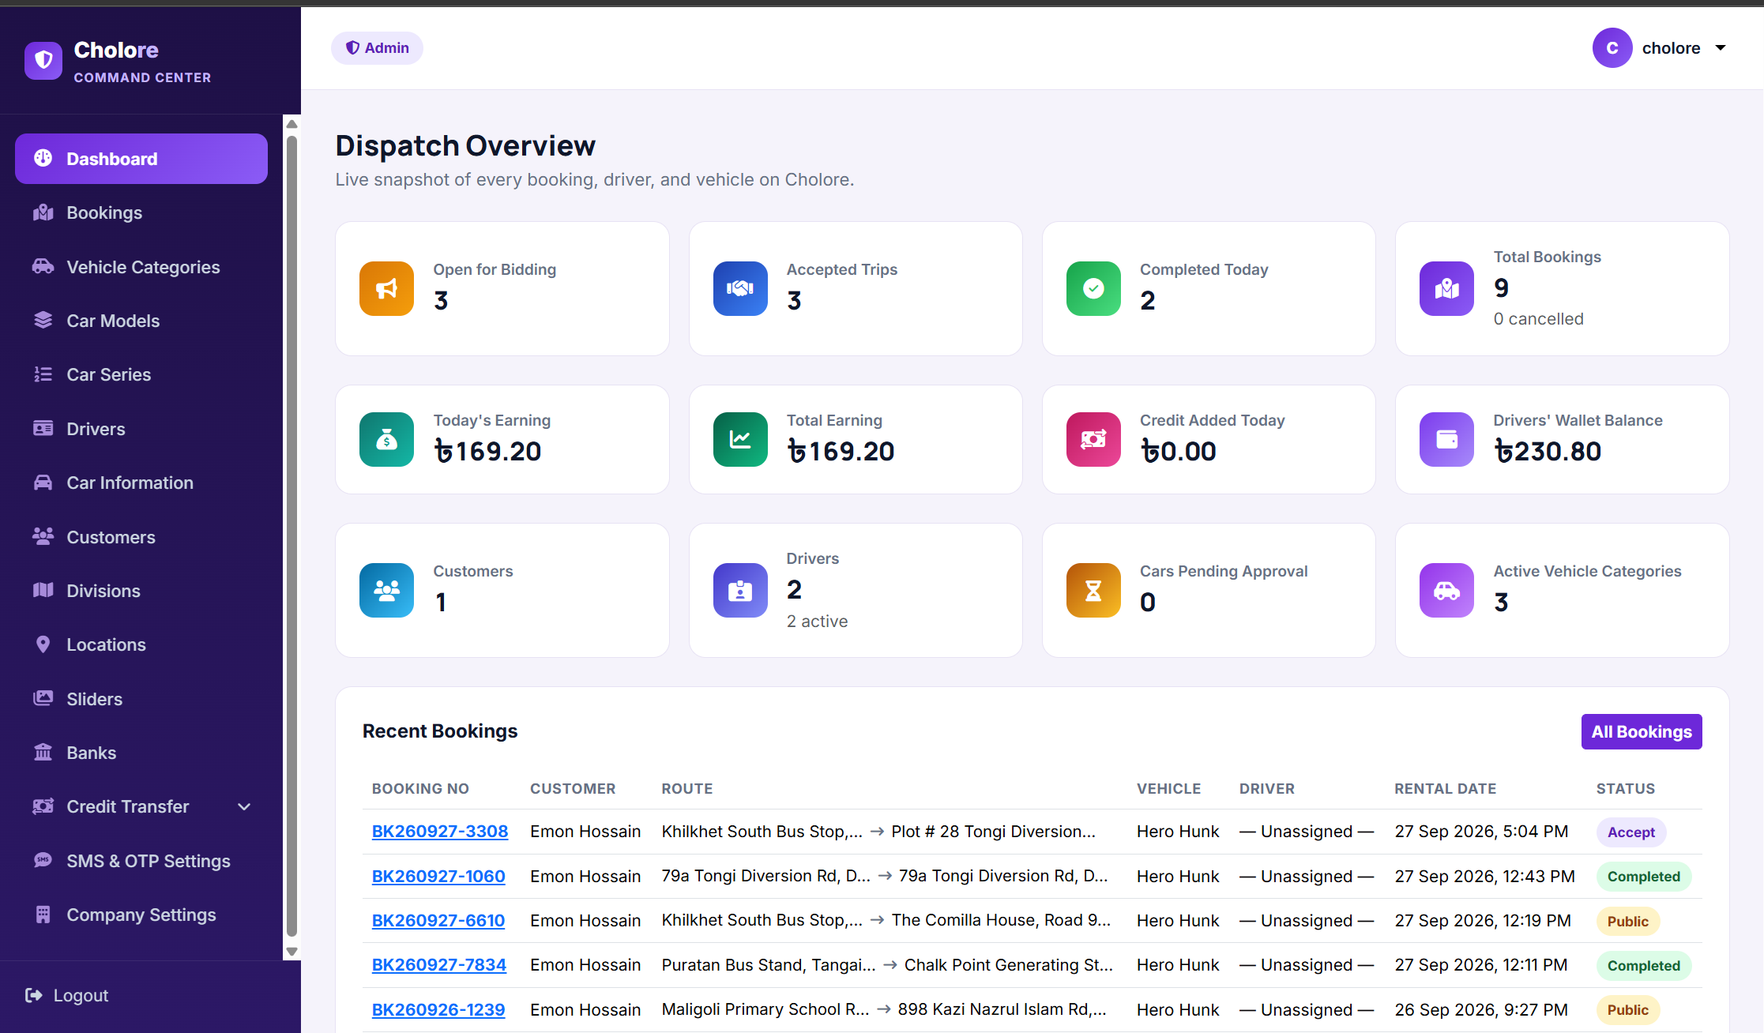This screenshot has width=1764, height=1033.
Task: Click the Accepted Trips handshake icon
Action: (740, 288)
